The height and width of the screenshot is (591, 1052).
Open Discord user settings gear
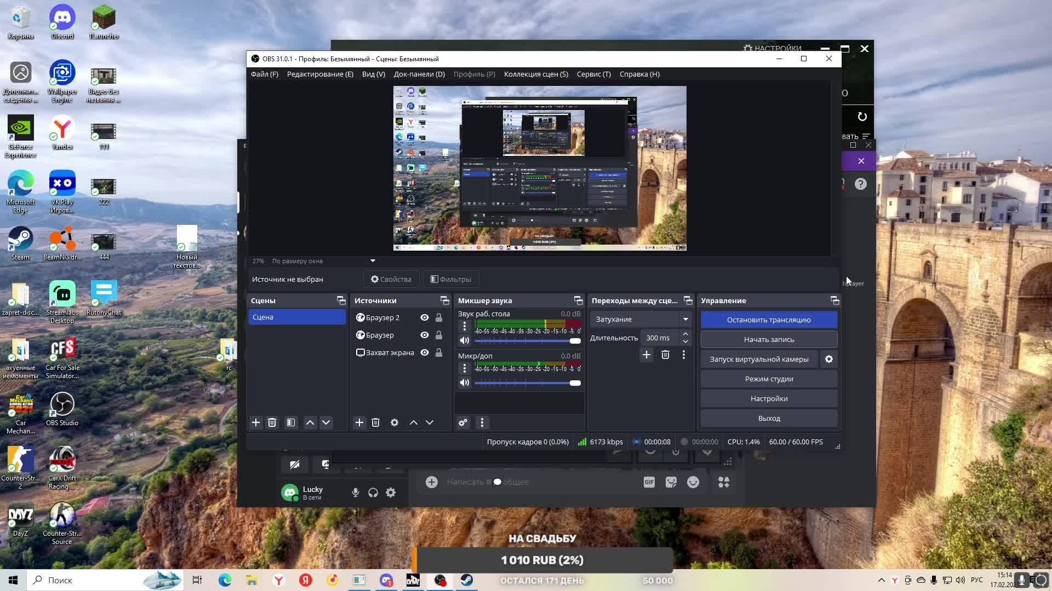point(391,493)
